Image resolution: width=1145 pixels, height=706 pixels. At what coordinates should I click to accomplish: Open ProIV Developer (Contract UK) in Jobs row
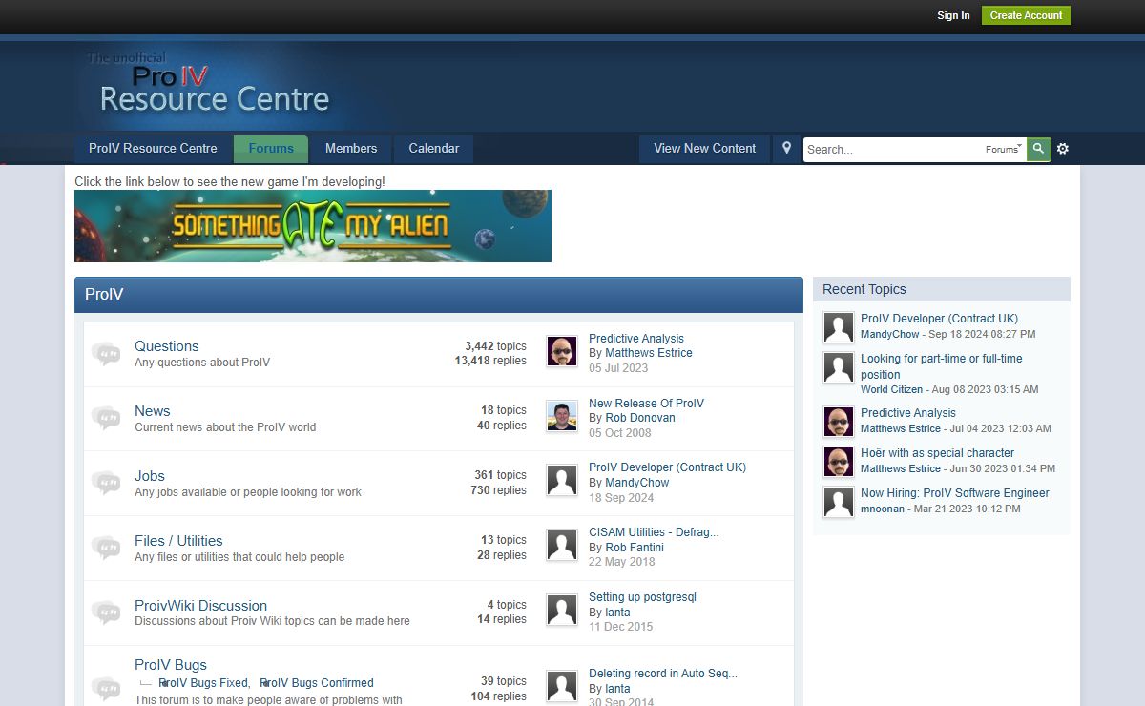click(x=667, y=467)
